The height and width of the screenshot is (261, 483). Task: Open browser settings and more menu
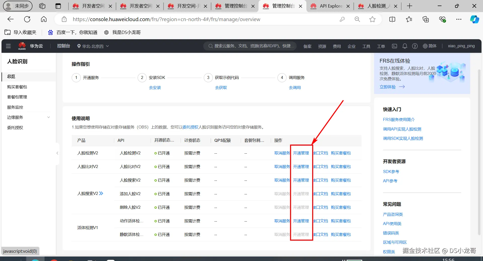[459, 19]
